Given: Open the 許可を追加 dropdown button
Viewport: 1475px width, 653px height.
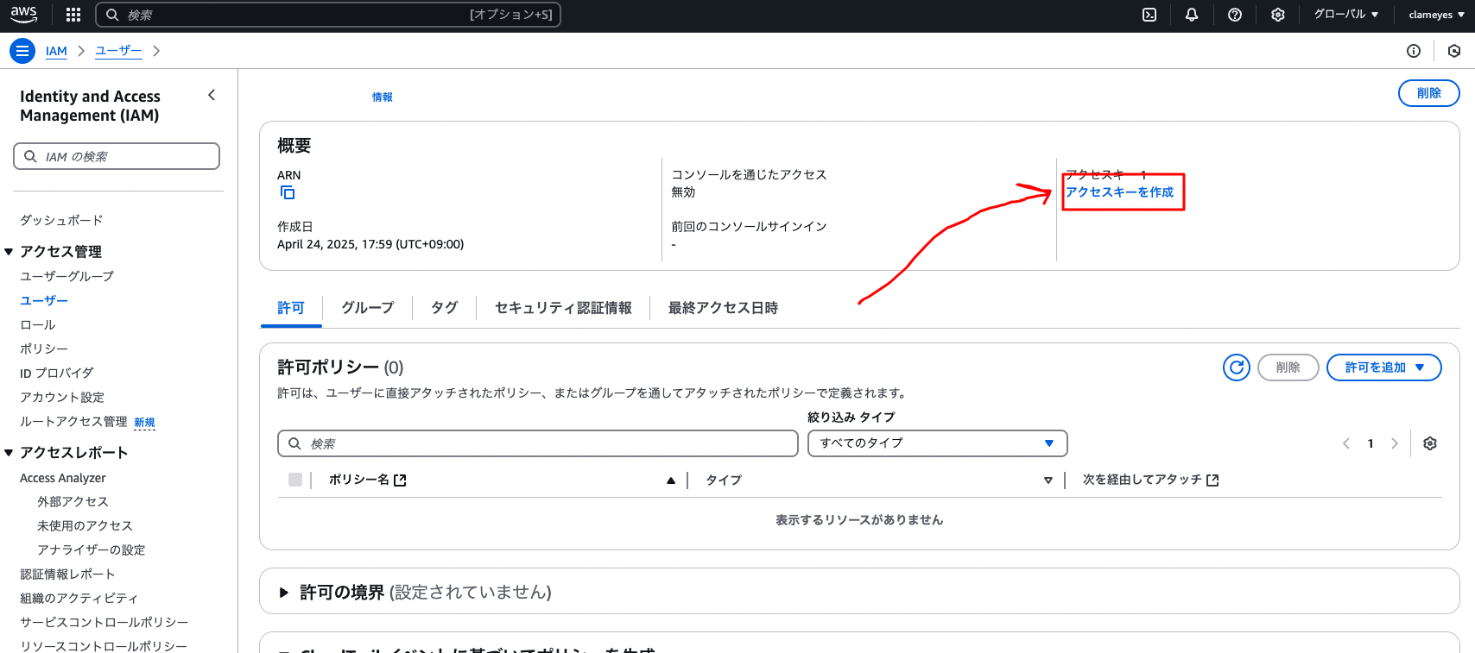Looking at the screenshot, I should (x=1384, y=367).
